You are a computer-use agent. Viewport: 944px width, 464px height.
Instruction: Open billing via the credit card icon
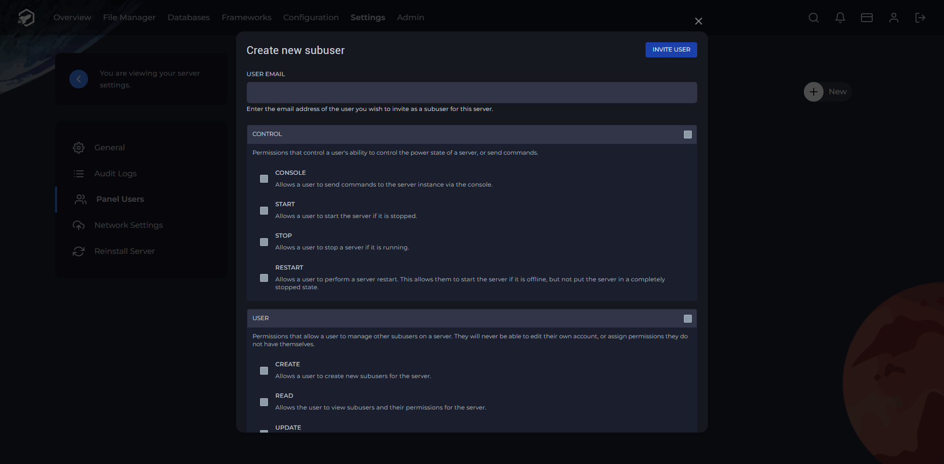[x=866, y=18]
